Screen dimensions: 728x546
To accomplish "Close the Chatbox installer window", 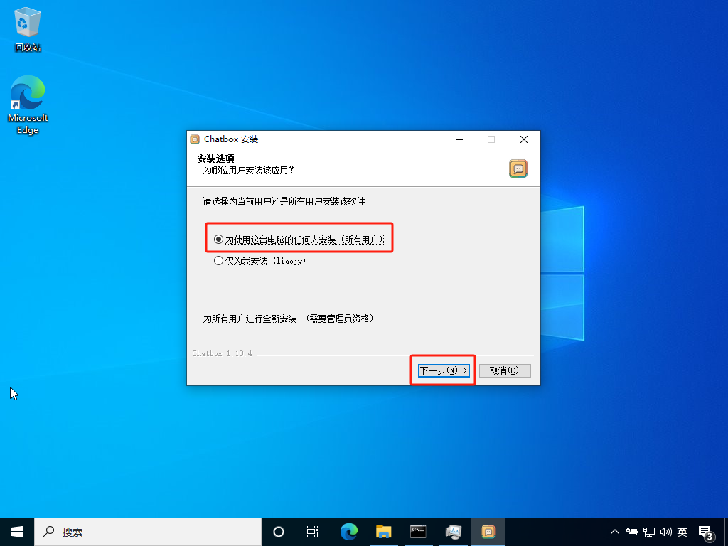I will tap(524, 139).
